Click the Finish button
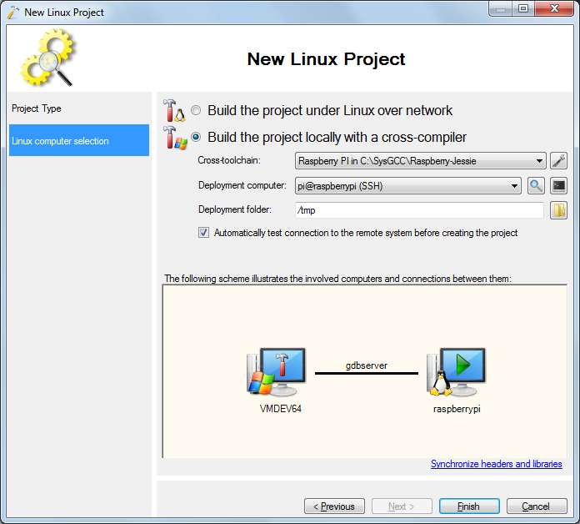580x524 pixels. (469, 506)
